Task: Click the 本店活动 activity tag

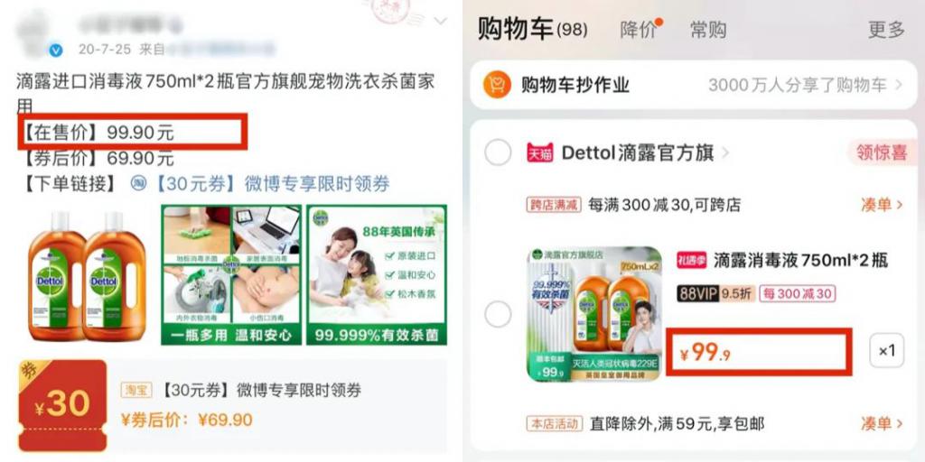Action: pos(555,423)
